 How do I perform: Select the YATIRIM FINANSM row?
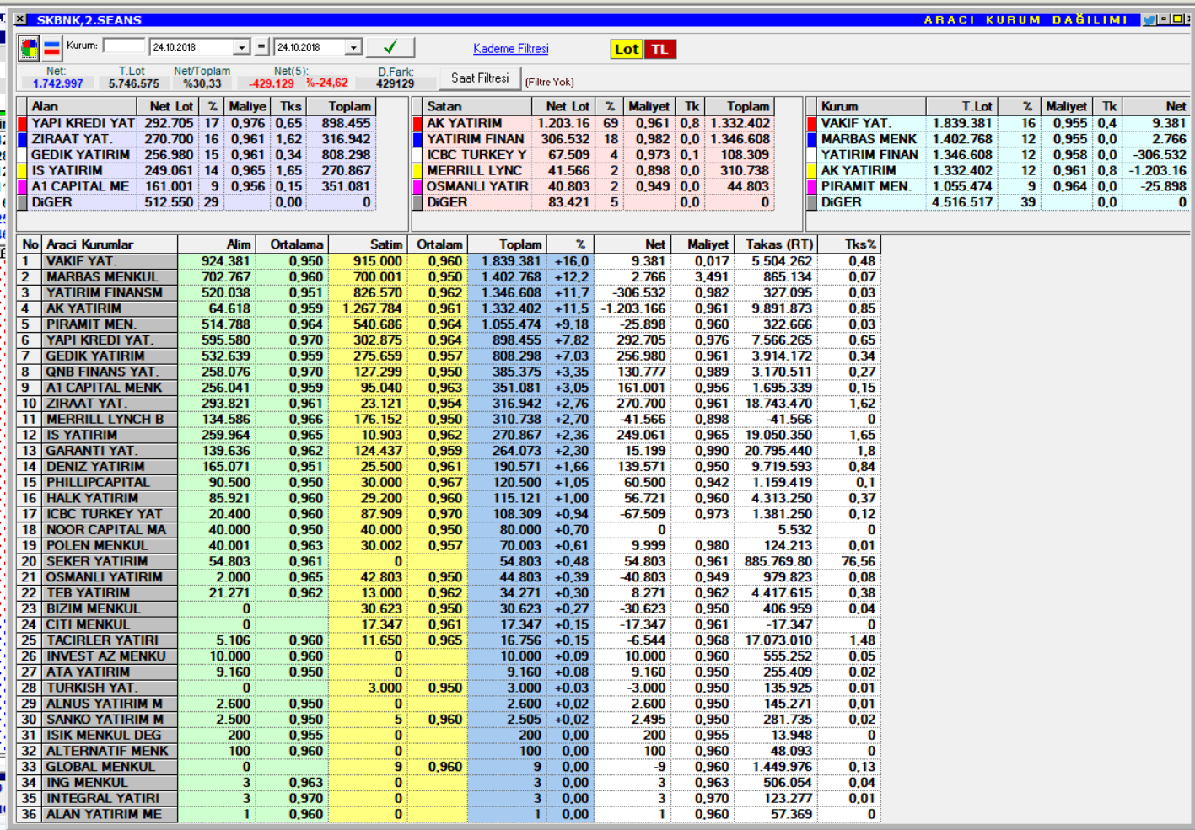click(x=449, y=292)
